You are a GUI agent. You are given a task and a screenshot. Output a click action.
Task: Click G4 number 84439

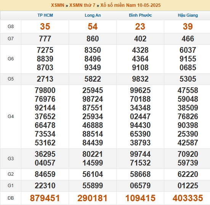93,143
